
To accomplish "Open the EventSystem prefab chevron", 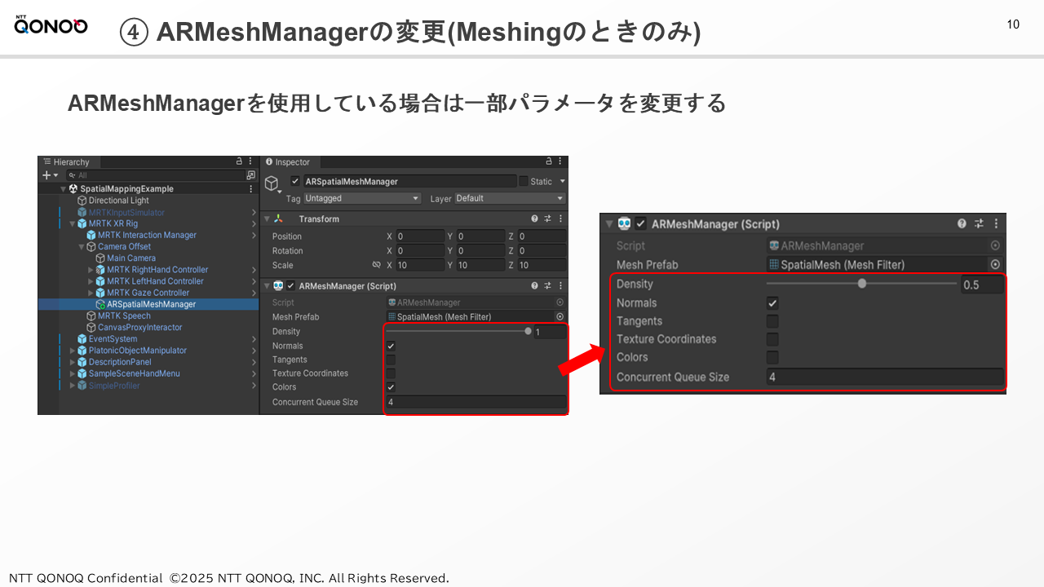I will pyautogui.click(x=254, y=339).
